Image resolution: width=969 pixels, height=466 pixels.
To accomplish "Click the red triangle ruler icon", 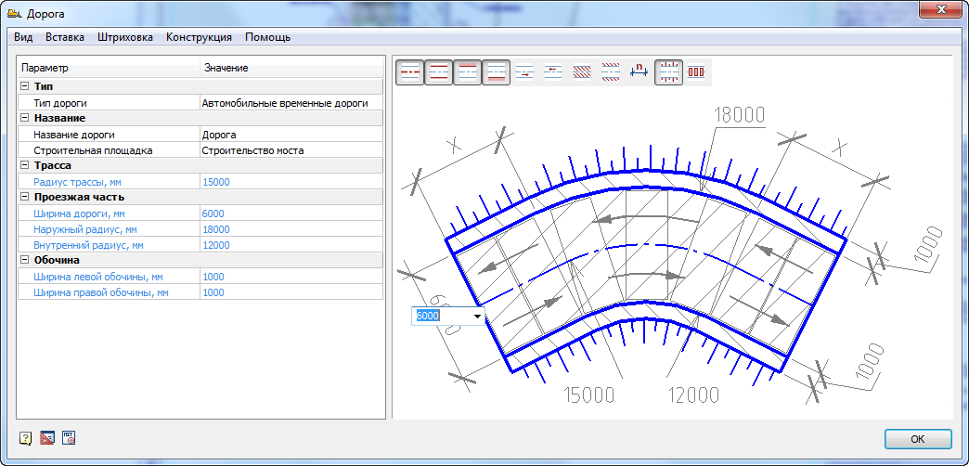I will (x=47, y=439).
